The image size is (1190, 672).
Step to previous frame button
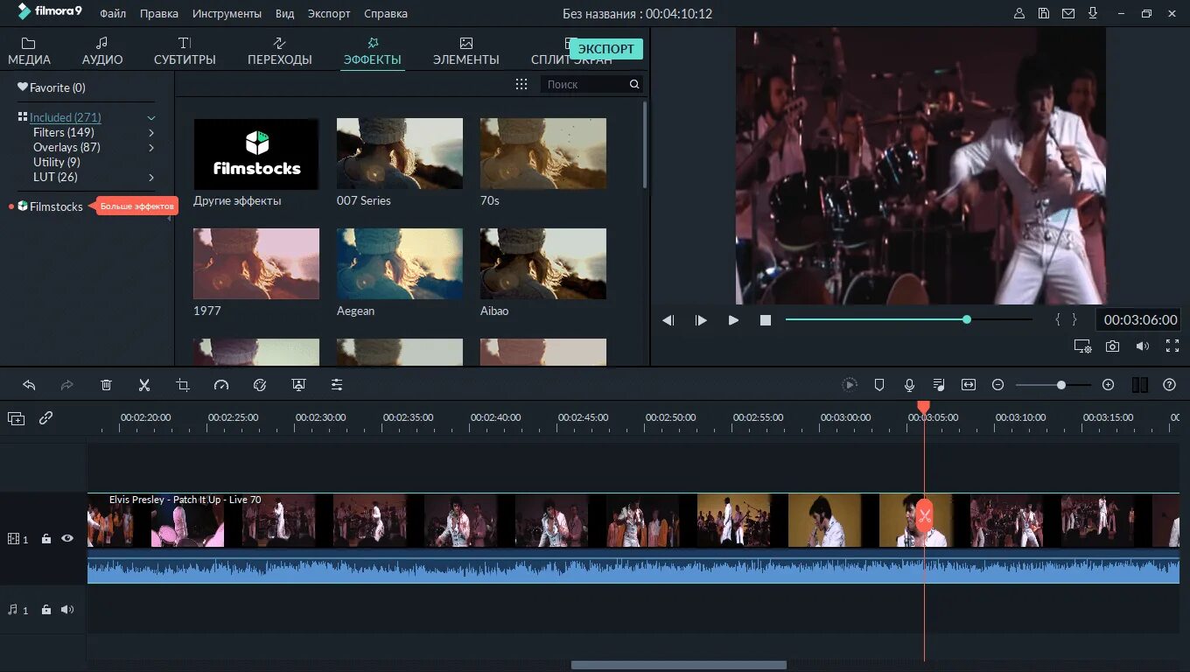tap(668, 320)
